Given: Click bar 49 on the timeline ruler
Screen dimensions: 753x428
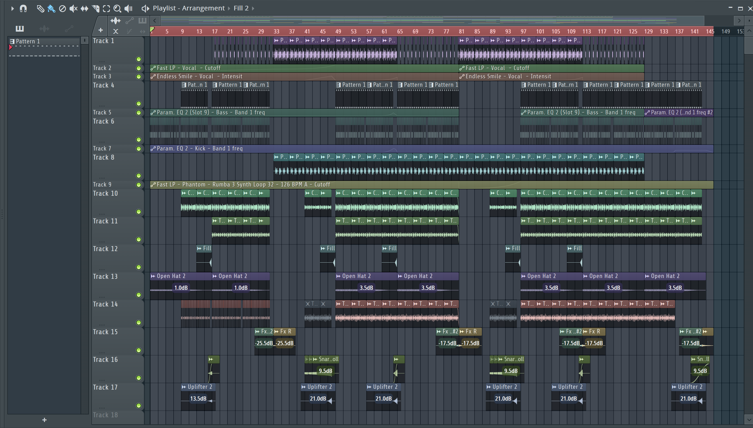Looking at the screenshot, I should (338, 31).
